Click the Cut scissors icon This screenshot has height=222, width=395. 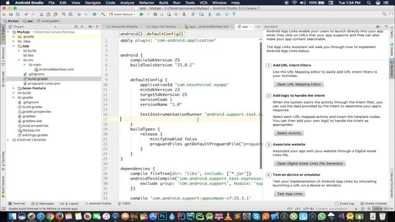41,14
